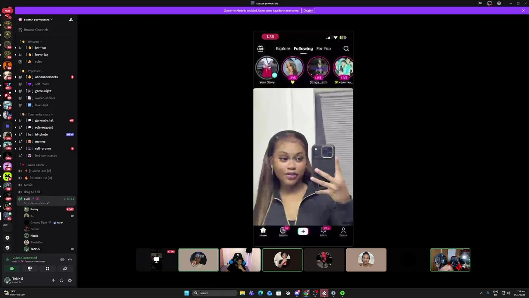
Task: Open Google Chrome from the taskbar
Action: coord(306,293)
